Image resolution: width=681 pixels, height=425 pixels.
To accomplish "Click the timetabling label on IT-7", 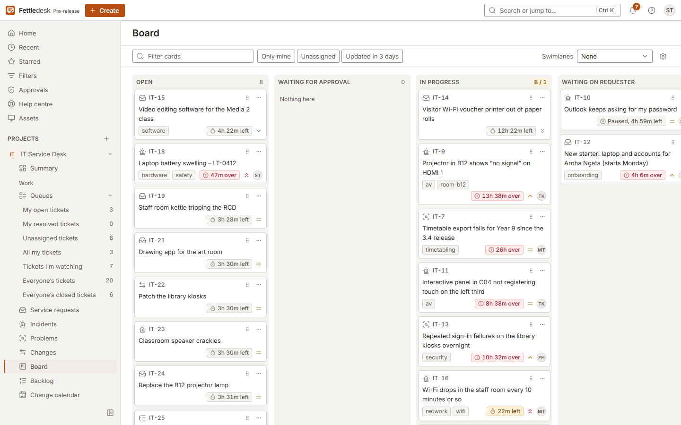I will point(440,250).
